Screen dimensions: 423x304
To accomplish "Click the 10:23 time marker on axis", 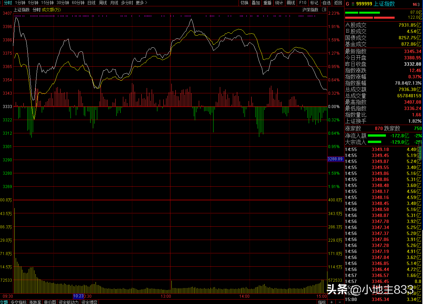I will [78, 296].
